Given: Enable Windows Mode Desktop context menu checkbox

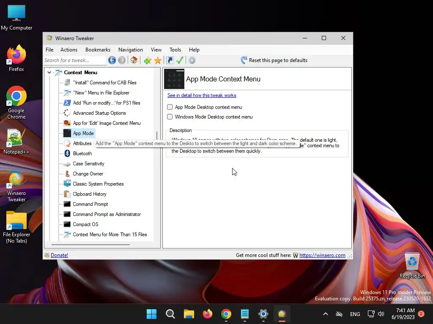Looking at the screenshot, I should [x=170, y=117].
